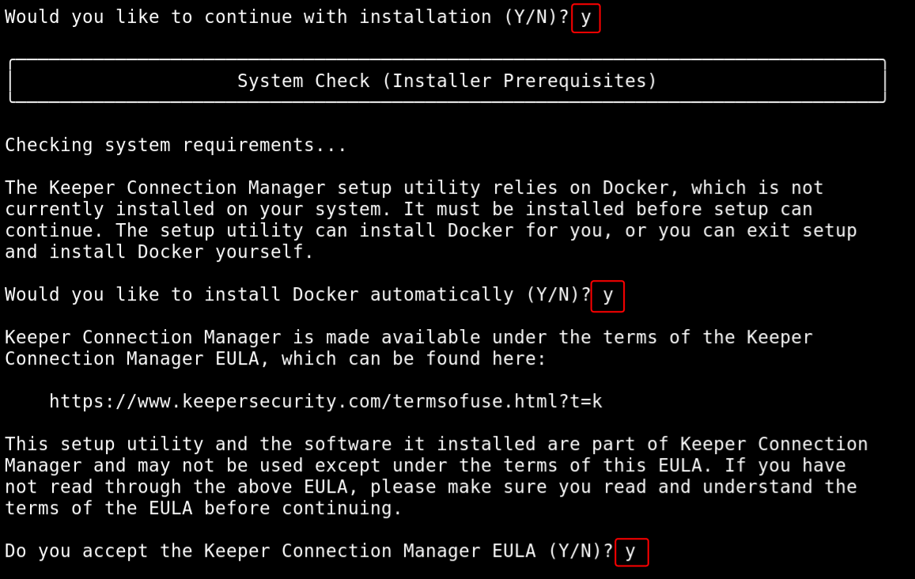Click 'terms of the EULA before continuing.' line
This screenshot has height=579, width=915.
(203, 509)
